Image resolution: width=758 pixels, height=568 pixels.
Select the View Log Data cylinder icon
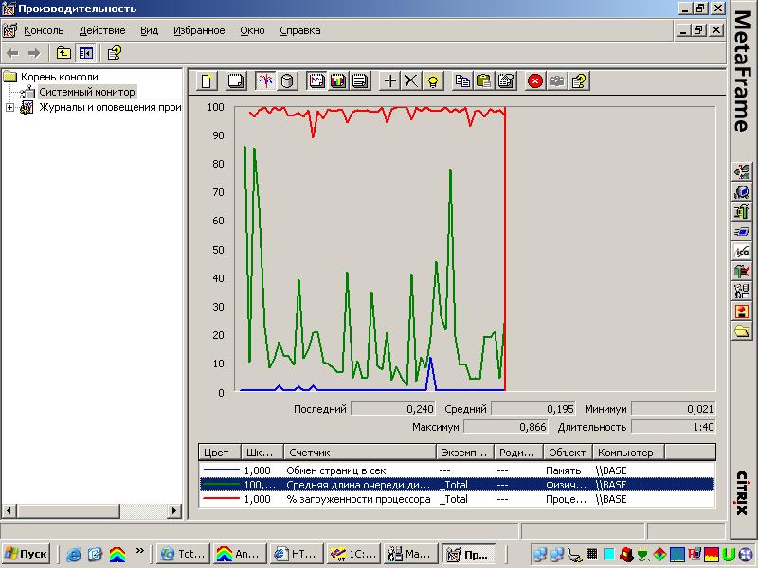pyautogui.click(x=288, y=81)
